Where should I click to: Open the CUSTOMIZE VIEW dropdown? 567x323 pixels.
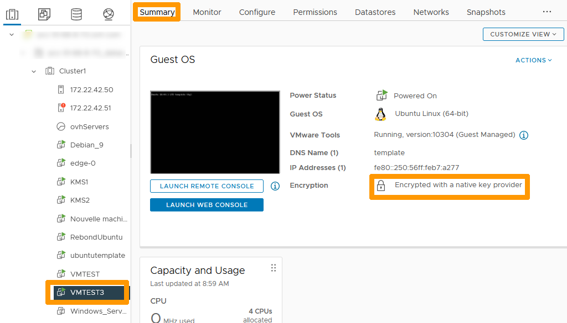pos(523,34)
